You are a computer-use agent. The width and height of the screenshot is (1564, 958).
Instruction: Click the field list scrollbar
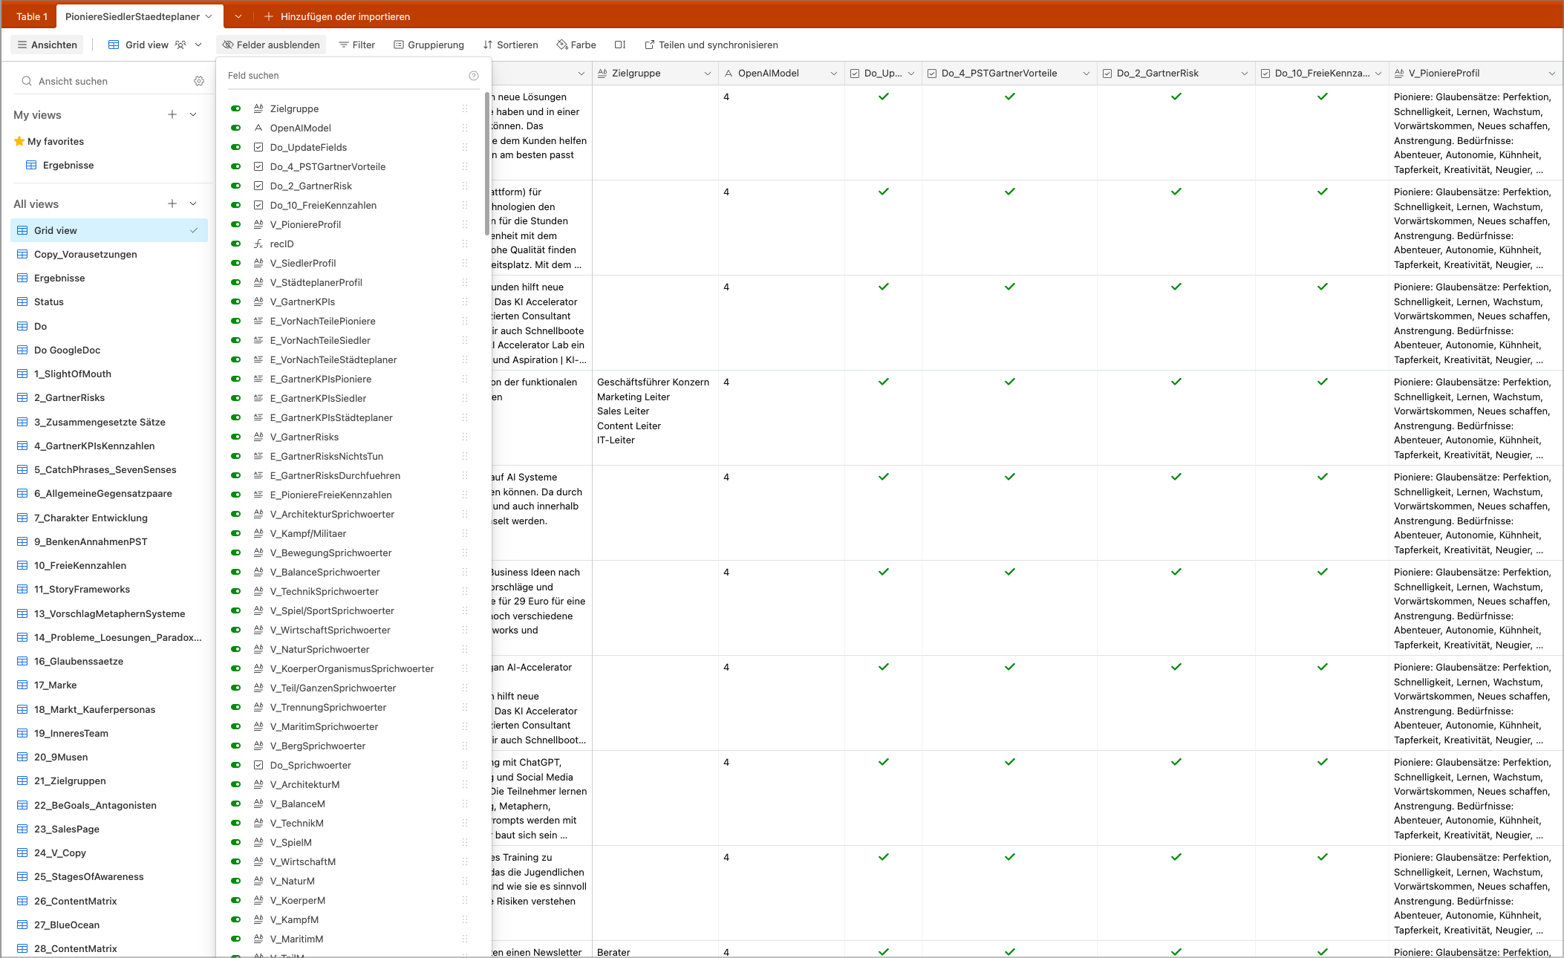tap(487, 163)
